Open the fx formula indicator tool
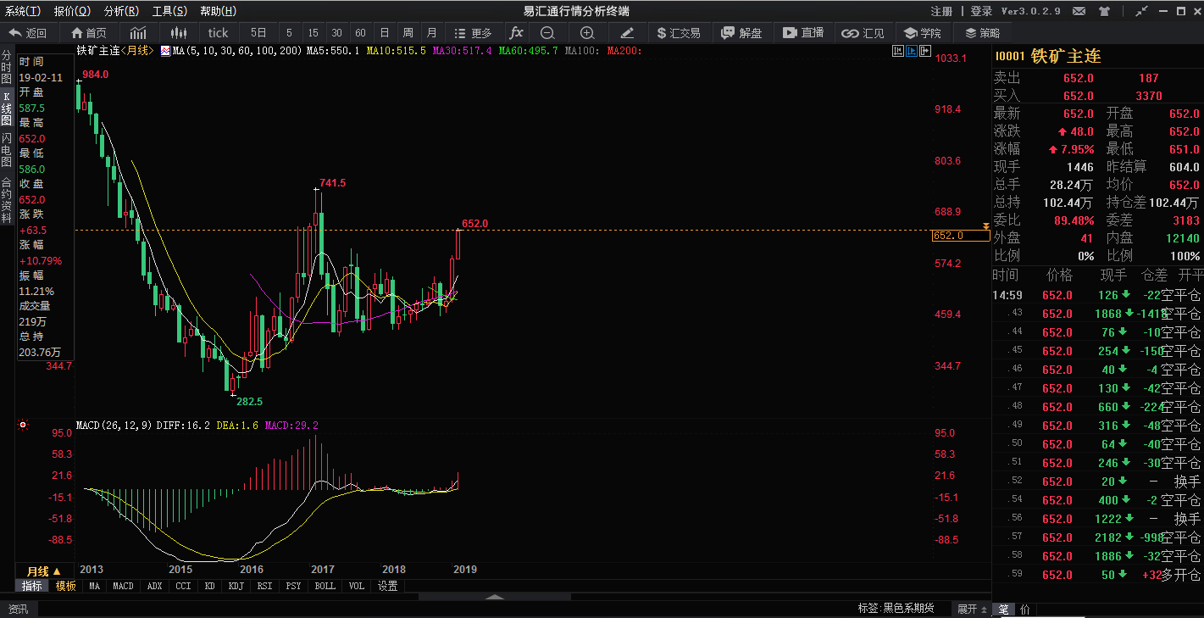Screen dimensions: 1204x618 pyautogui.click(x=516, y=33)
